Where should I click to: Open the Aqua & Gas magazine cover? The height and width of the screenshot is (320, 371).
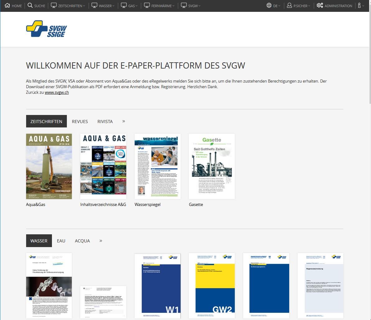pos(49,166)
